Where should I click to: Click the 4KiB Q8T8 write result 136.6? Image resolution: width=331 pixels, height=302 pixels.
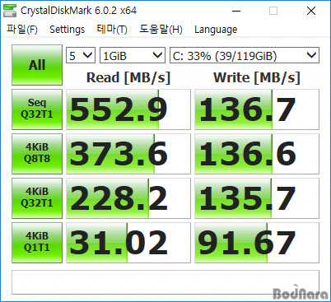[x=257, y=154]
